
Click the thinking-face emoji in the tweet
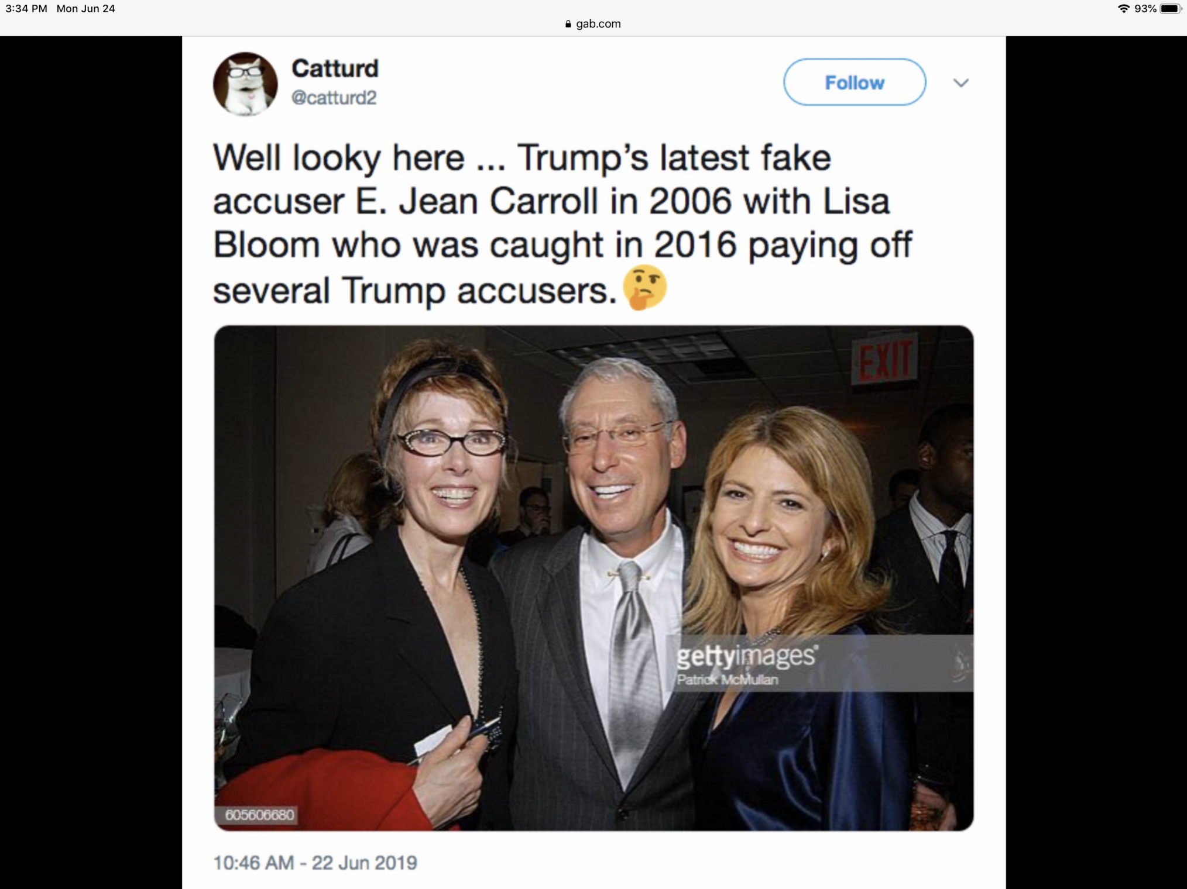click(644, 287)
